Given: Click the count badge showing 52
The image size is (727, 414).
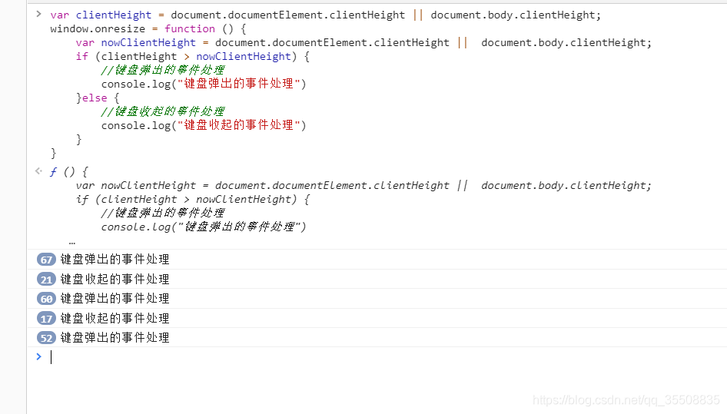Looking at the screenshot, I should [46, 338].
